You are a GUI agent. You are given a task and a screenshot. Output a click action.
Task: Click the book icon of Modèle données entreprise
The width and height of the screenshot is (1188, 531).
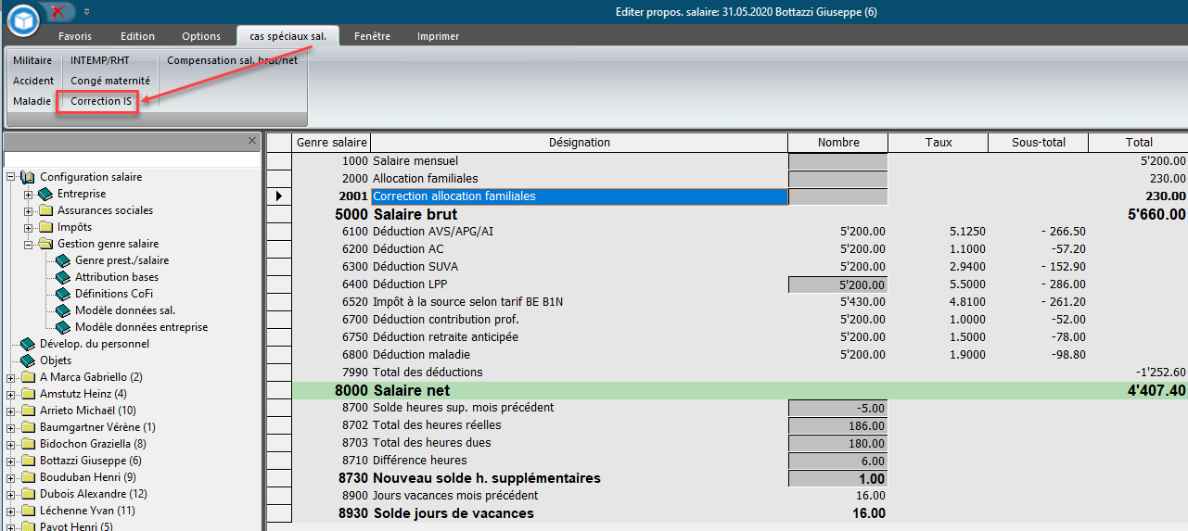click(63, 327)
